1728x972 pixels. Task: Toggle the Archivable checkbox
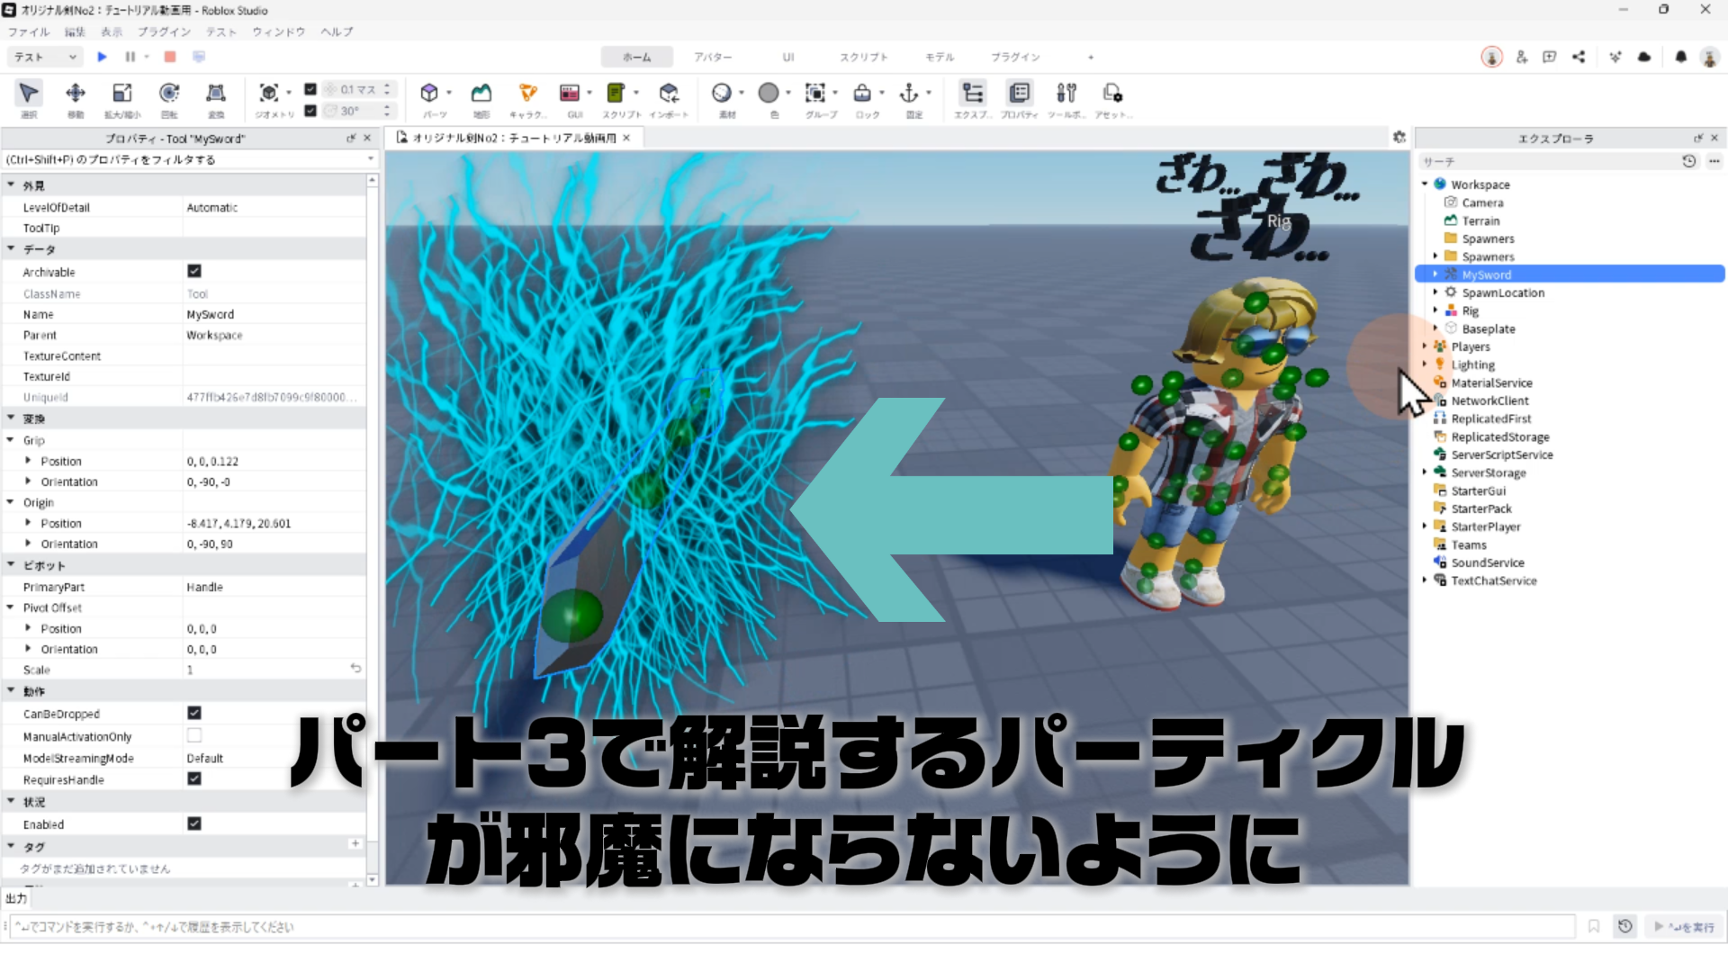tap(193, 271)
